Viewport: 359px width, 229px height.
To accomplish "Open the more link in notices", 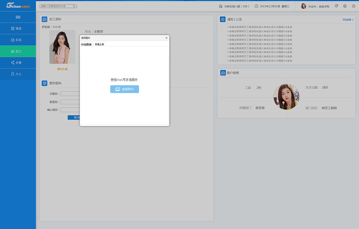I will coord(348,20).
